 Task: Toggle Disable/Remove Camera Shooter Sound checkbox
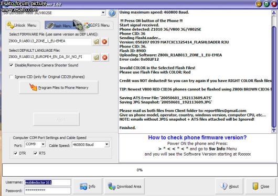click(12, 65)
